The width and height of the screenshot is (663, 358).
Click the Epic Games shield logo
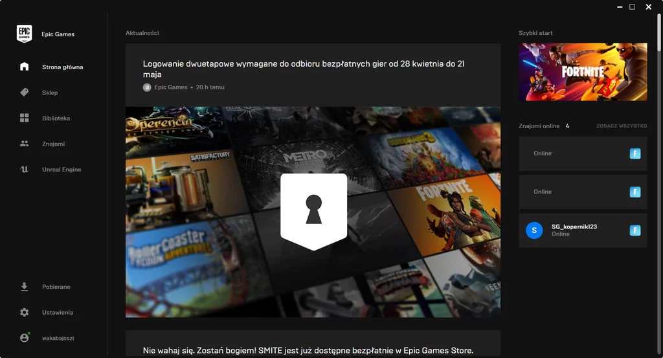(x=24, y=34)
